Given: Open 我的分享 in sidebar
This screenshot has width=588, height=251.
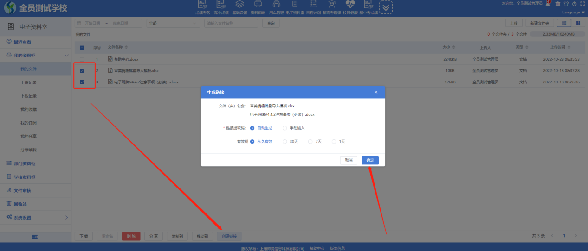Looking at the screenshot, I should pyautogui.click(x=36, y=136).
